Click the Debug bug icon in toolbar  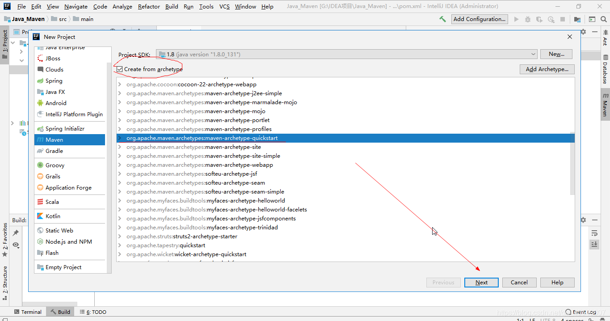point(528,19)
